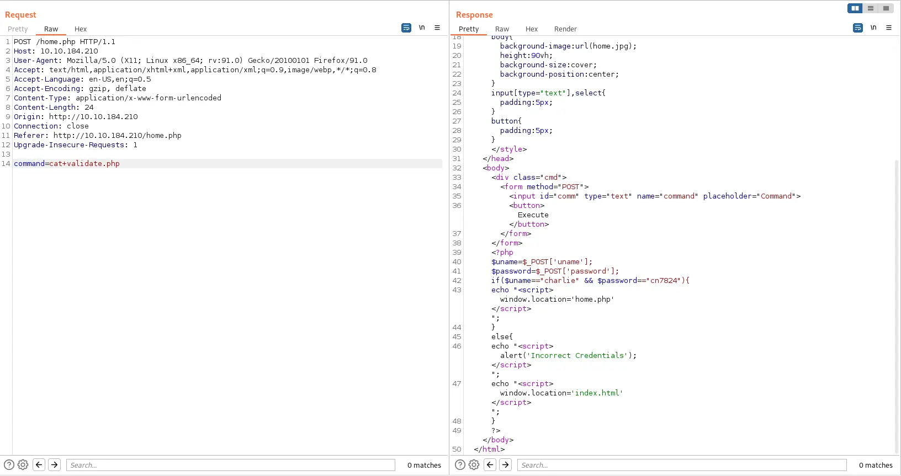This screenshot has width=901, height=476.
Task: Go to previous match in Request search
Action: click(x=39, y=465)
